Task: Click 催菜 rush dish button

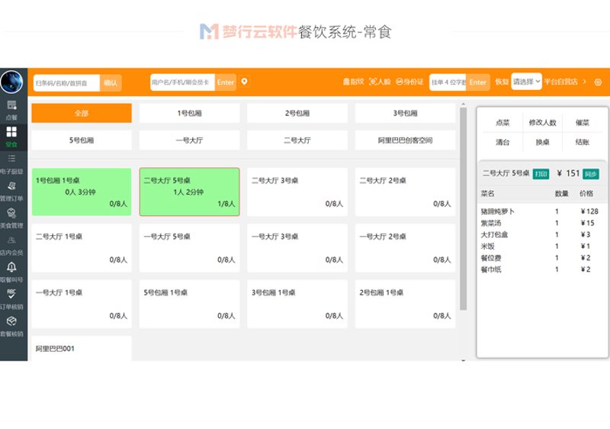Action: tap(583, 123)
